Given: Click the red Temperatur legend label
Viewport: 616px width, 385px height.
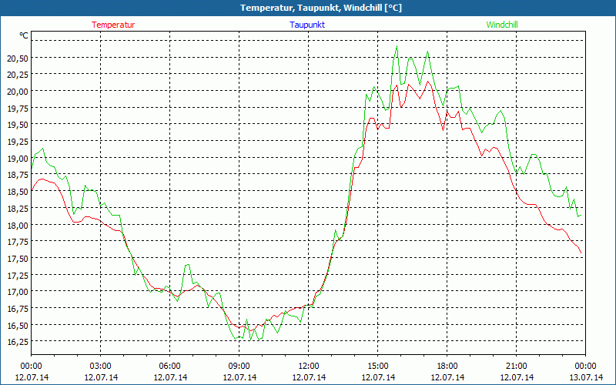Looking at the screenshot, I should point(113,25).
